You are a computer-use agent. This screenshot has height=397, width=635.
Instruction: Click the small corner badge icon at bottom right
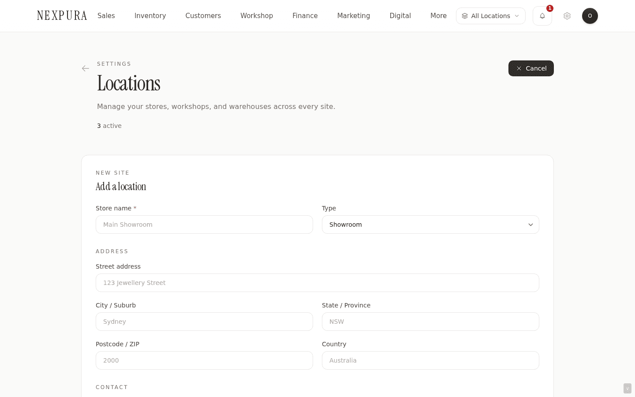[628, 388]
